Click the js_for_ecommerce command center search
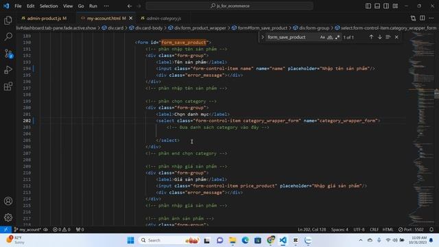439x247 pixels. (229, 6)
